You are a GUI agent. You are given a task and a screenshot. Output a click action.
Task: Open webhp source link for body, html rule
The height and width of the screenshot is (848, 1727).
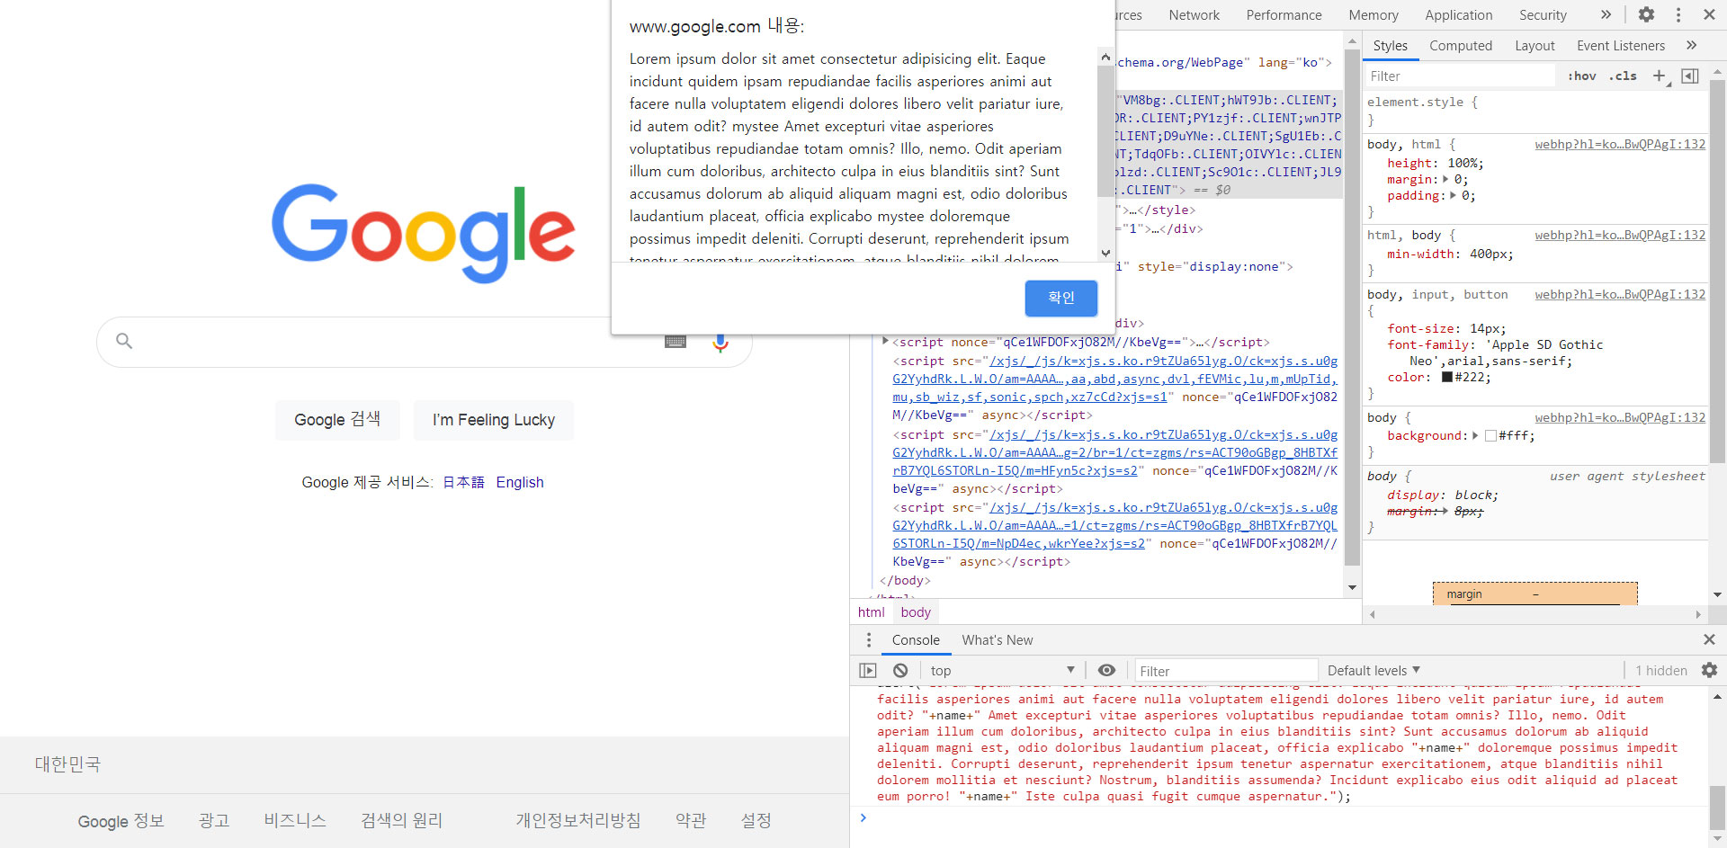pyautogui.click(x=1620, y=145)
